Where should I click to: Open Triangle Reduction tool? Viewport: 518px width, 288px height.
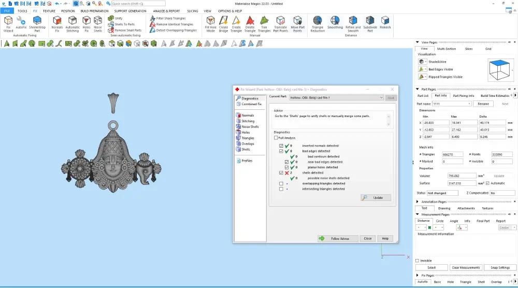(x=318, y=24)
